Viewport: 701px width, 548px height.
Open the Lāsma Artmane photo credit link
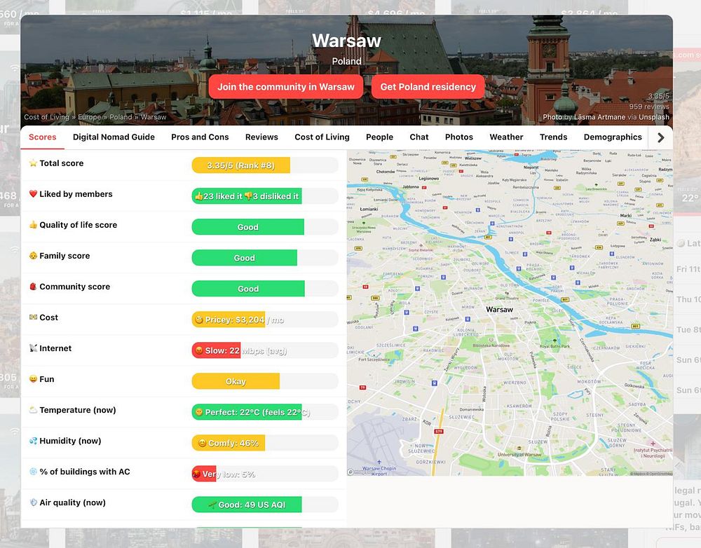(x=599, y=117)
